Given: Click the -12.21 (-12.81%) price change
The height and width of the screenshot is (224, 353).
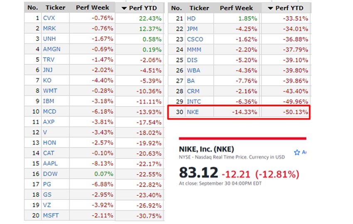Looking at the screenshot, I should 260,174.
